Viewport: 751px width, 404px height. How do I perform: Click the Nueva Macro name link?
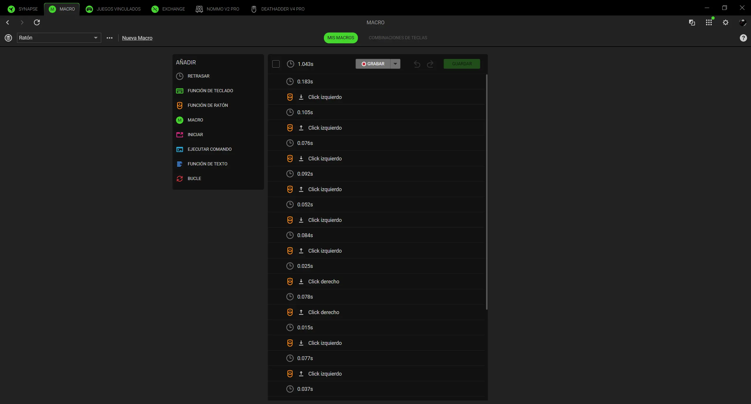[137, 38]
